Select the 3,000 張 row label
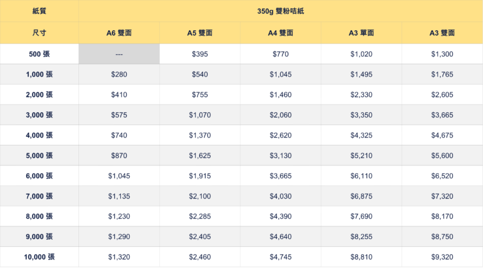Screen dimensions: 483x268 39,115
